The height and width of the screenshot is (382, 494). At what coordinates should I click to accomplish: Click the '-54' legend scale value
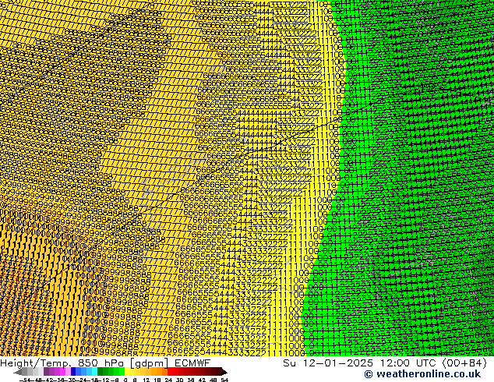pos(25,380)
